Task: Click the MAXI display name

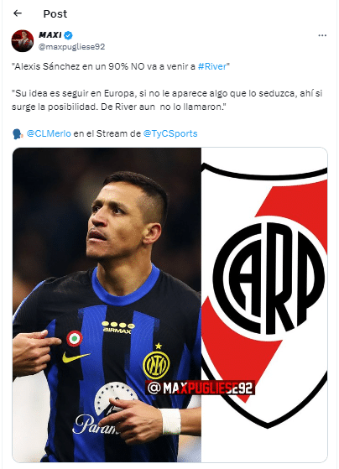Action: [50, 35]
